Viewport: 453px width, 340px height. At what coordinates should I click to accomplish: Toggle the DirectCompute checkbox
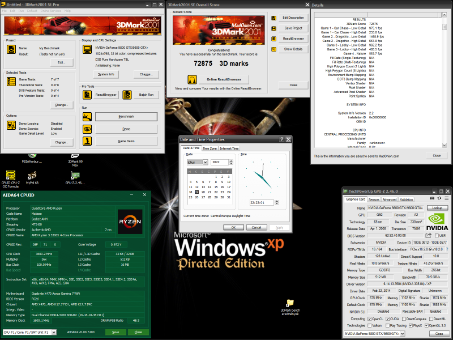click(404, 319)
